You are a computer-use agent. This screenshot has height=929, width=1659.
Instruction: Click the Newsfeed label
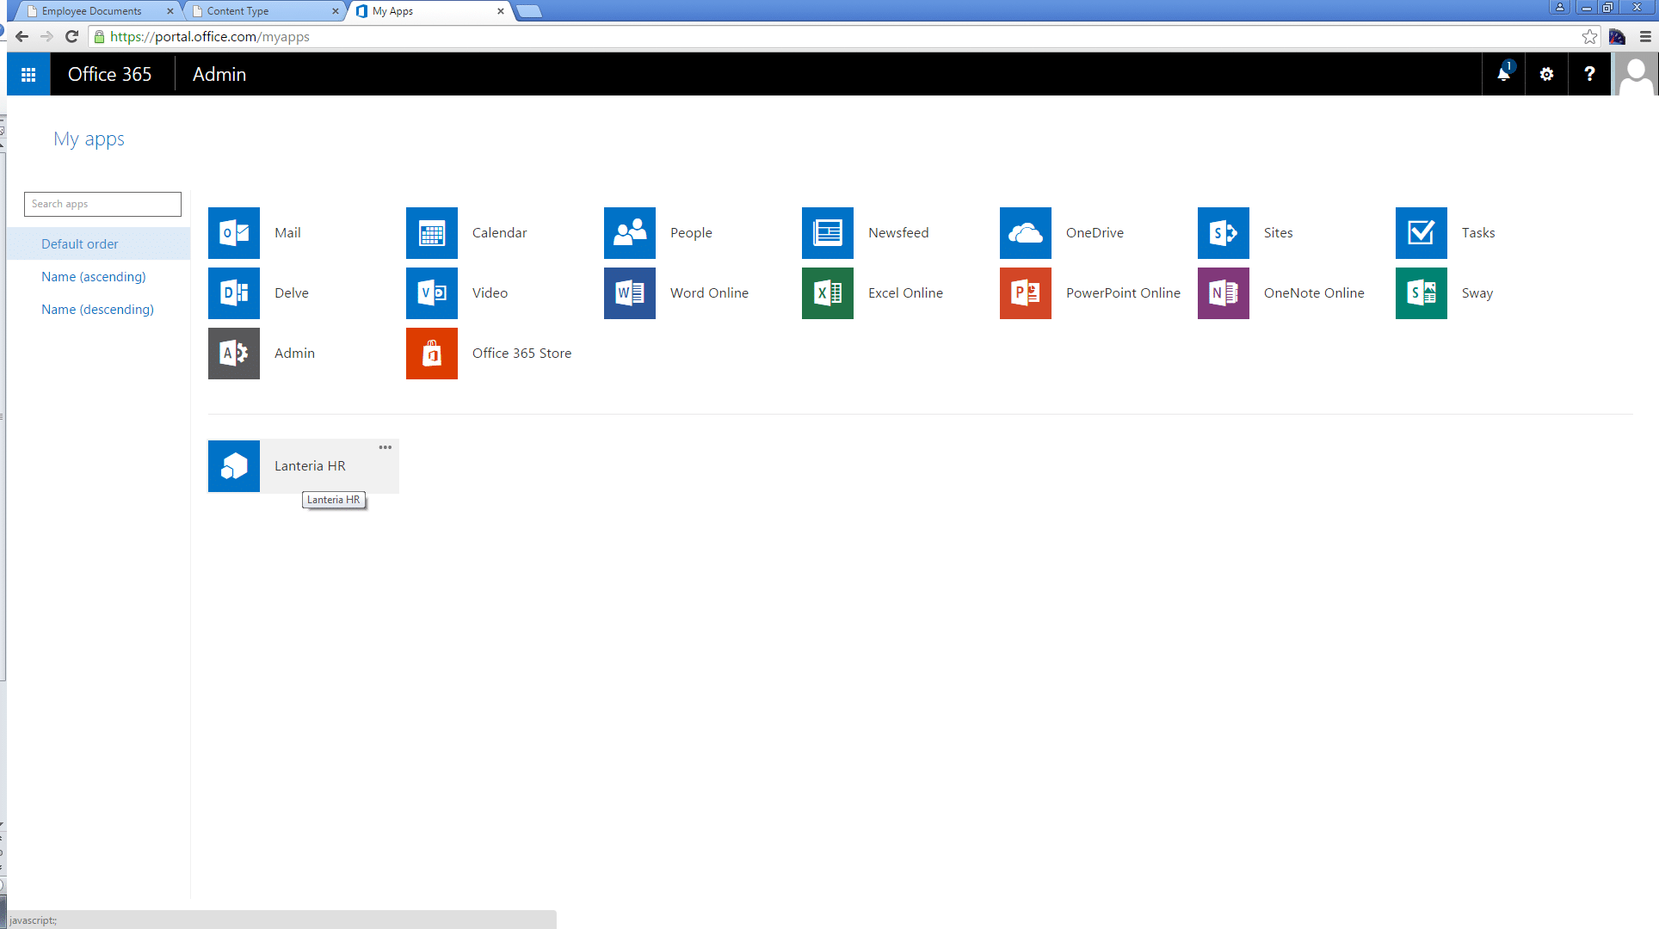pyautogui.click(x=898, y=233)
